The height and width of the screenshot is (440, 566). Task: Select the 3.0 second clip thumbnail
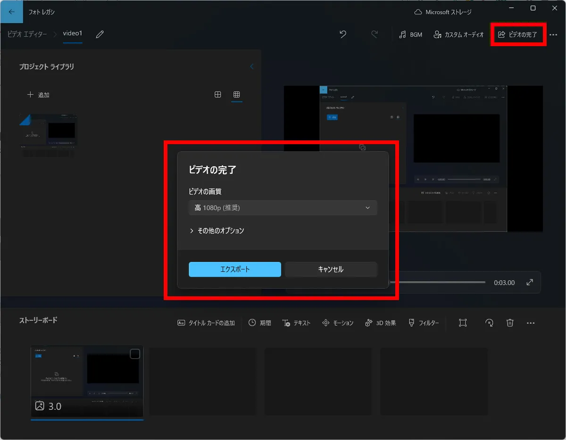point(87,382)
